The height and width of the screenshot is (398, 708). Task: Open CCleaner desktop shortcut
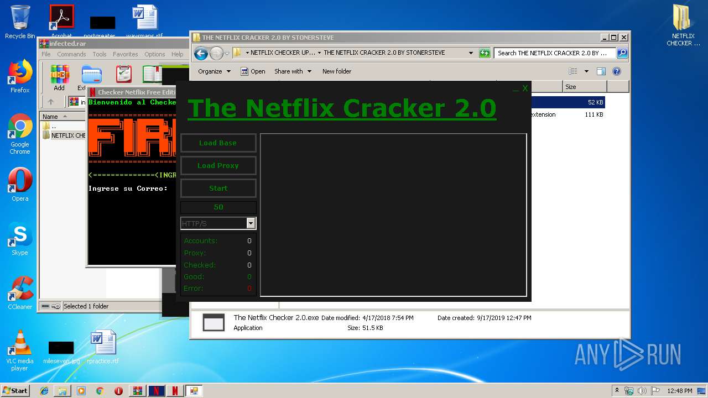[20, 293]
